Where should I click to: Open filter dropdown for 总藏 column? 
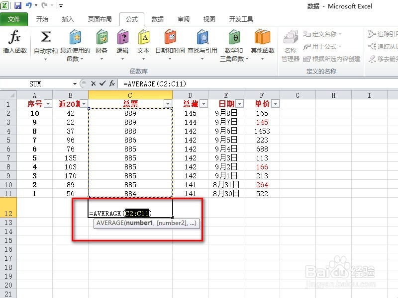(203, 104)
